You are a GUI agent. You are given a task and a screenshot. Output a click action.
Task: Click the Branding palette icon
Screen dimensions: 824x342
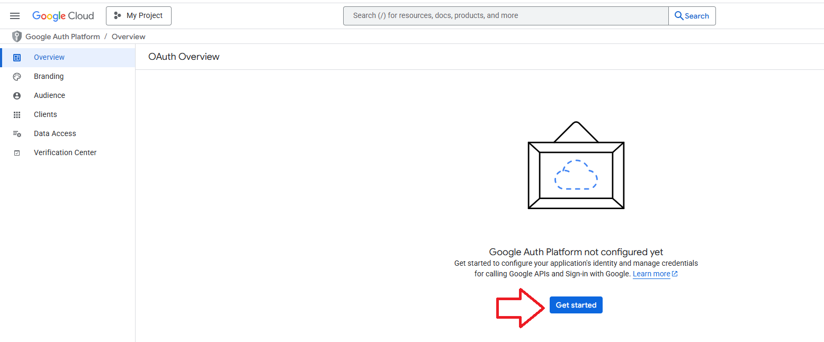(17, 76)
